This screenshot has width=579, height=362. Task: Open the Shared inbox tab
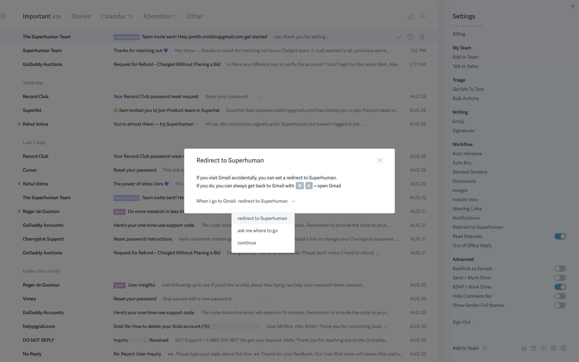(81, 16)
